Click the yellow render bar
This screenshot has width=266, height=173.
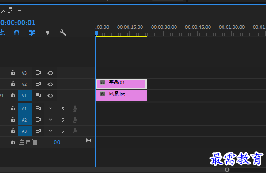pos(122,37)
